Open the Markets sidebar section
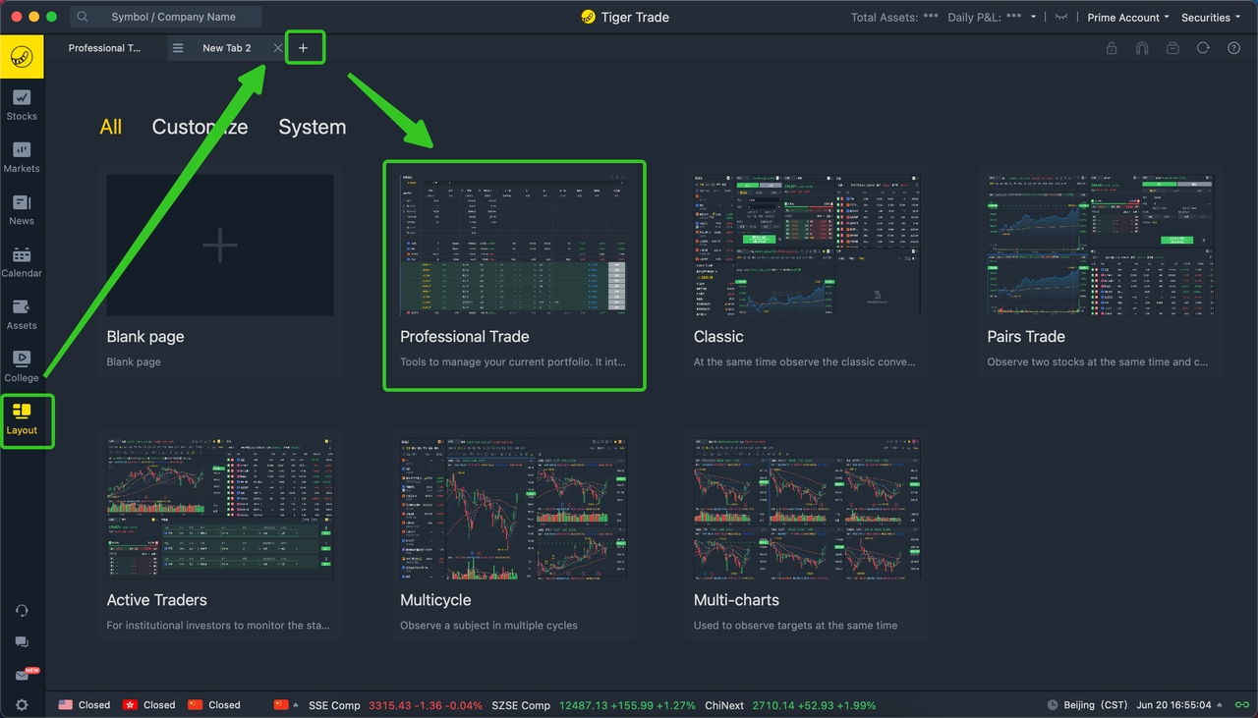1258x718 pixels. click(x=22, y=157)
